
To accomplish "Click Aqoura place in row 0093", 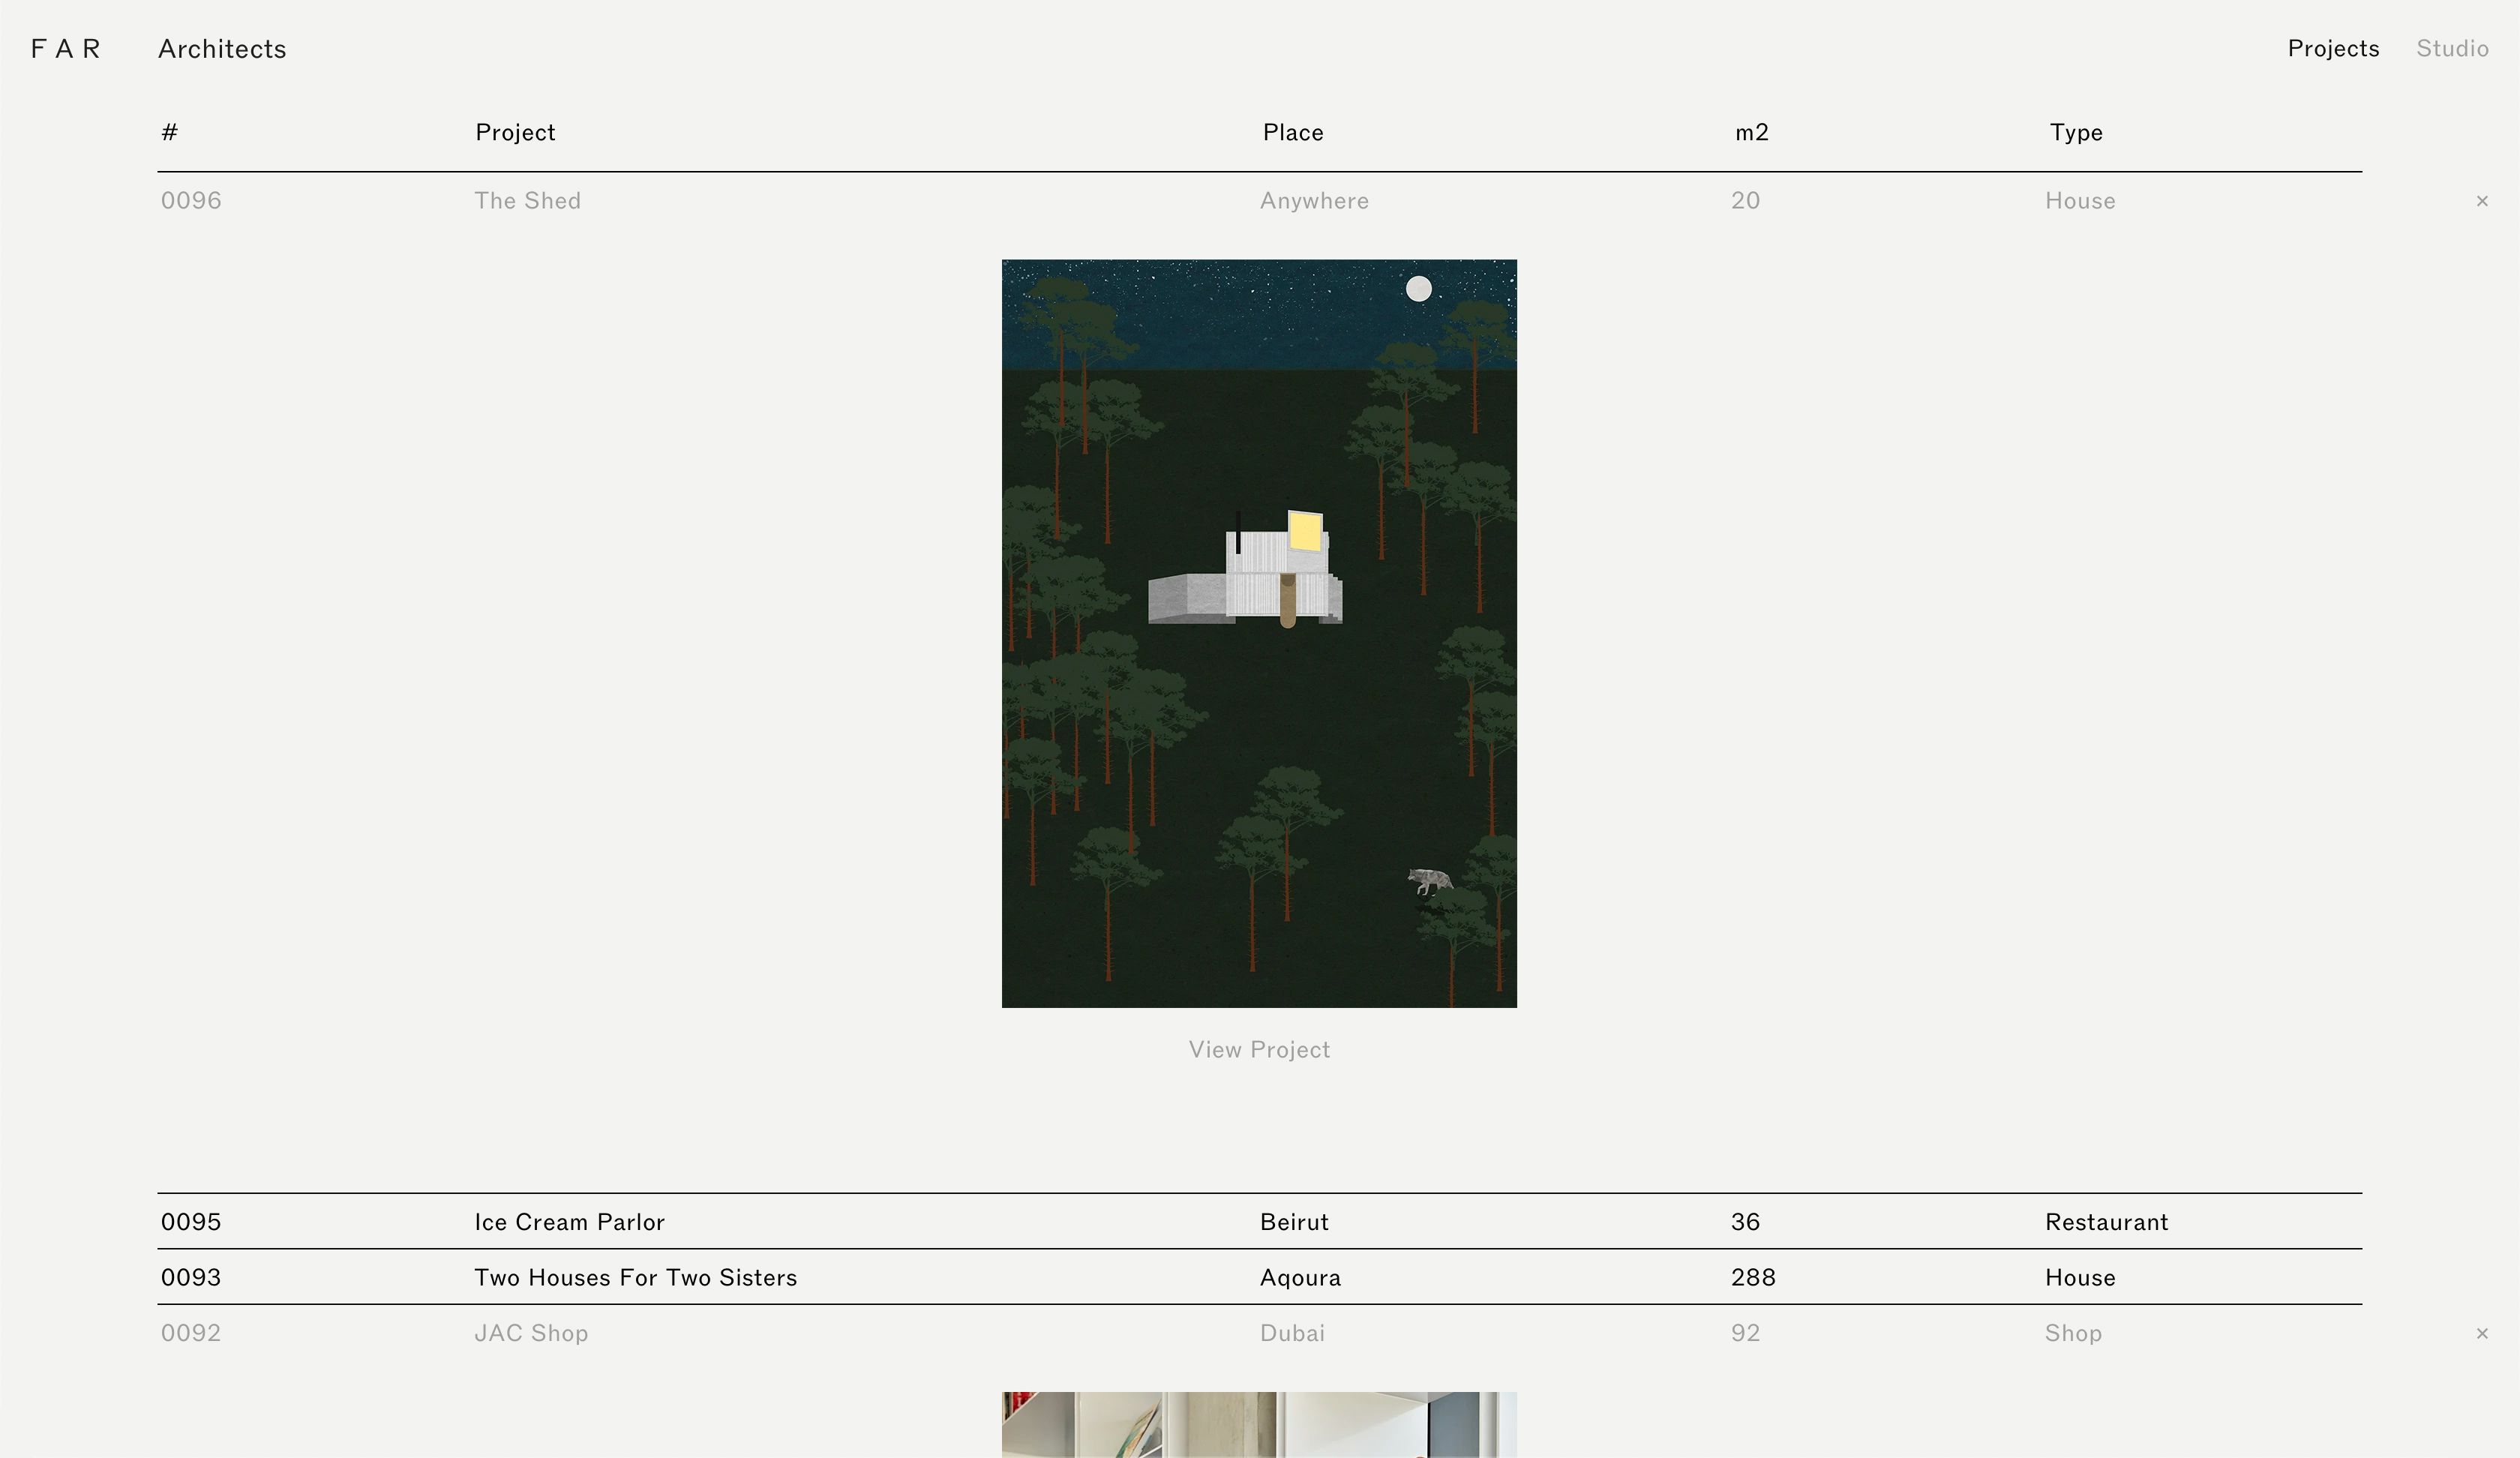I will [1300, 1277].
